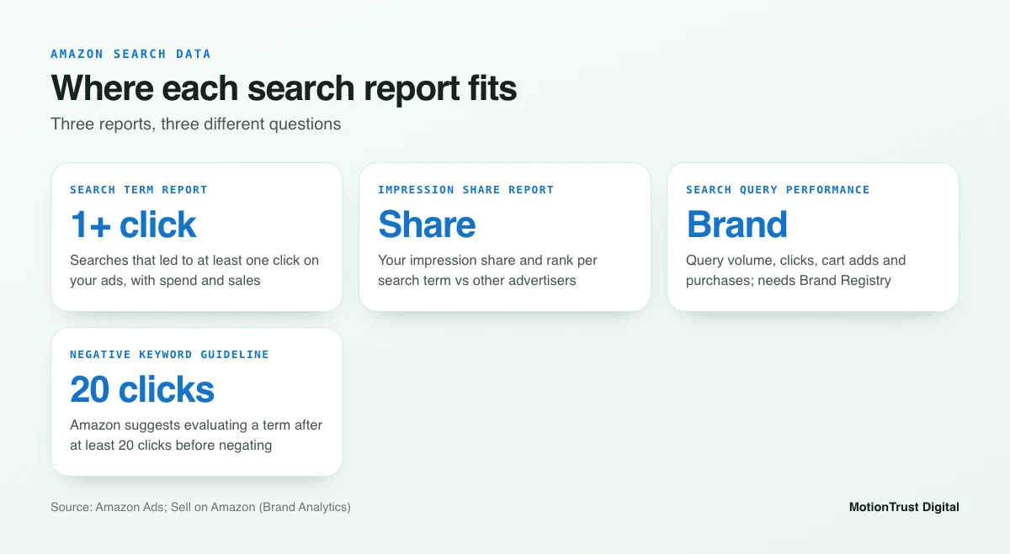Click the large 'Brand' figure
Screen dimensions: 1010x554
click(x=736, y=224)
